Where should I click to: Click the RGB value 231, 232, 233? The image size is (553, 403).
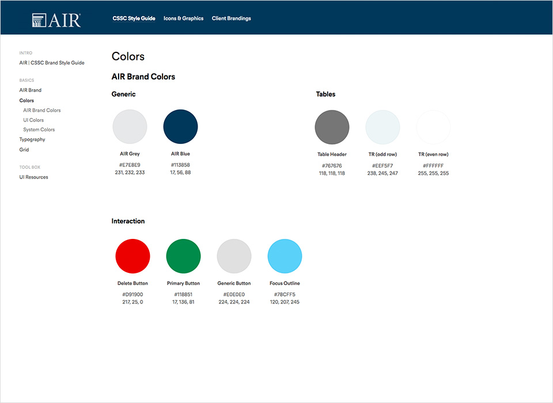tap(130, 173)
